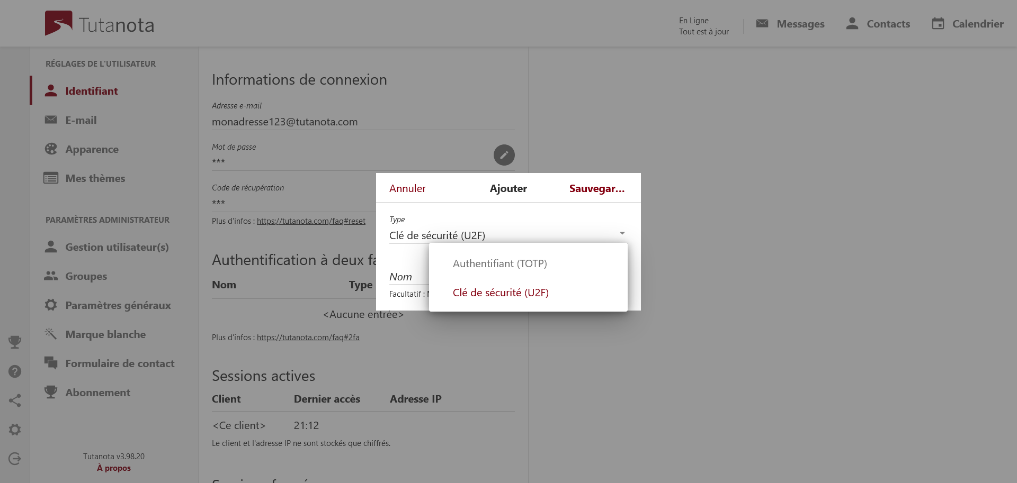The height and width of the screenshot is (483, 1017).
Task: Open help via question mark icon
Action: click(x=15, y=371)
